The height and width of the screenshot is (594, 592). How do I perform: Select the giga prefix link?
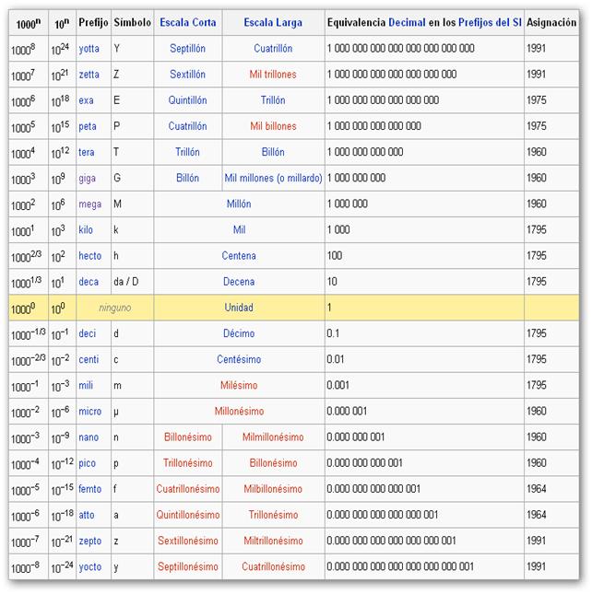(88, 179)
